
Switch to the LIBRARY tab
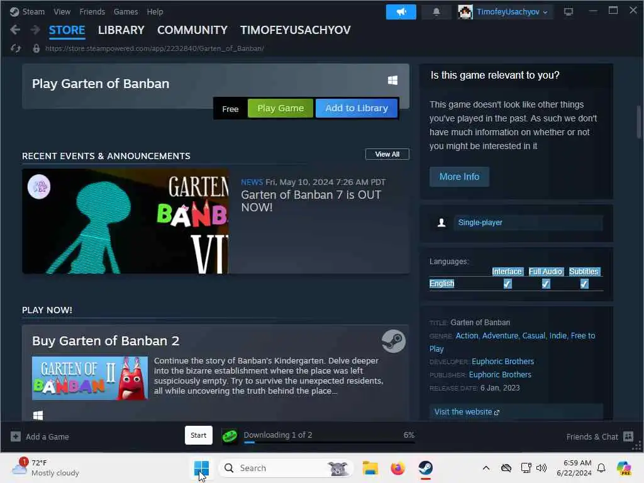point(121,30)
